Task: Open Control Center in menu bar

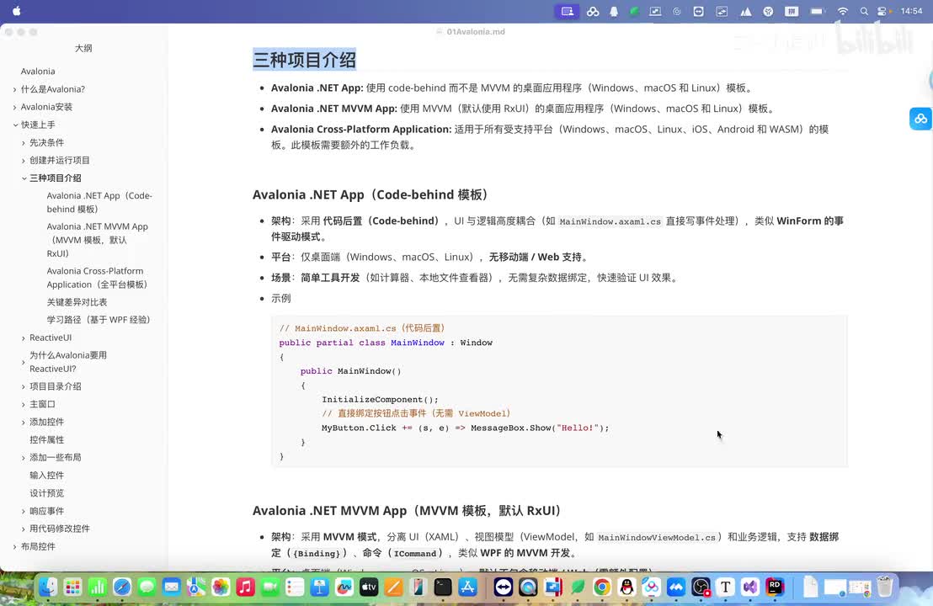Action: click(882, 11)
